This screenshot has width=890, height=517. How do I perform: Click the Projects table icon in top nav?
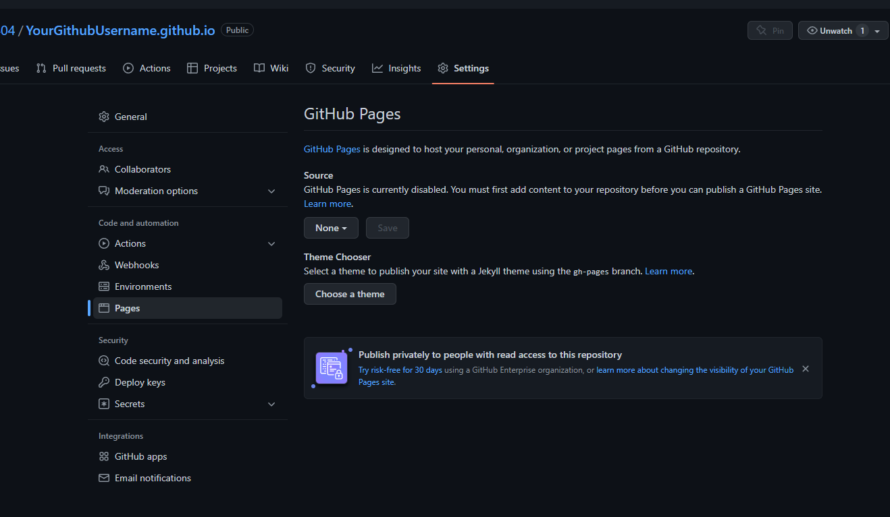click(192, 68)
